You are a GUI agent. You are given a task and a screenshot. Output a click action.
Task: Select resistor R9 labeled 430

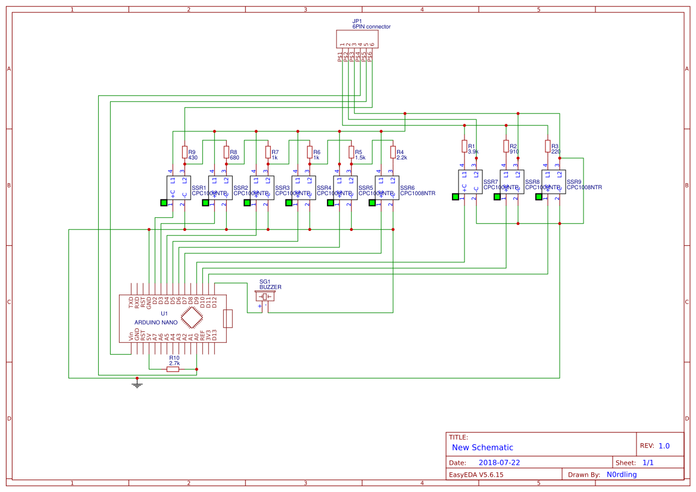click(183, 152)
